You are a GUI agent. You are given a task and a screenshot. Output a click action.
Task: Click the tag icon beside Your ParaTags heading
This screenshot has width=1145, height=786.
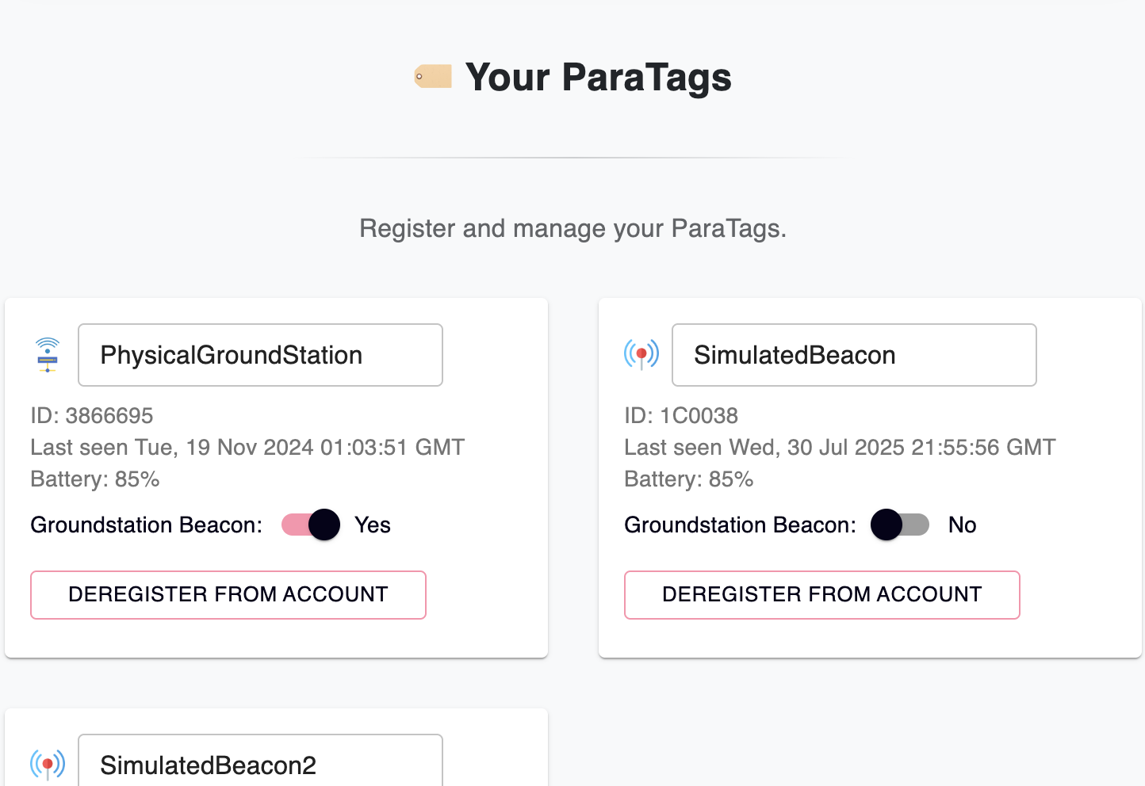click(x=433, y=77)
